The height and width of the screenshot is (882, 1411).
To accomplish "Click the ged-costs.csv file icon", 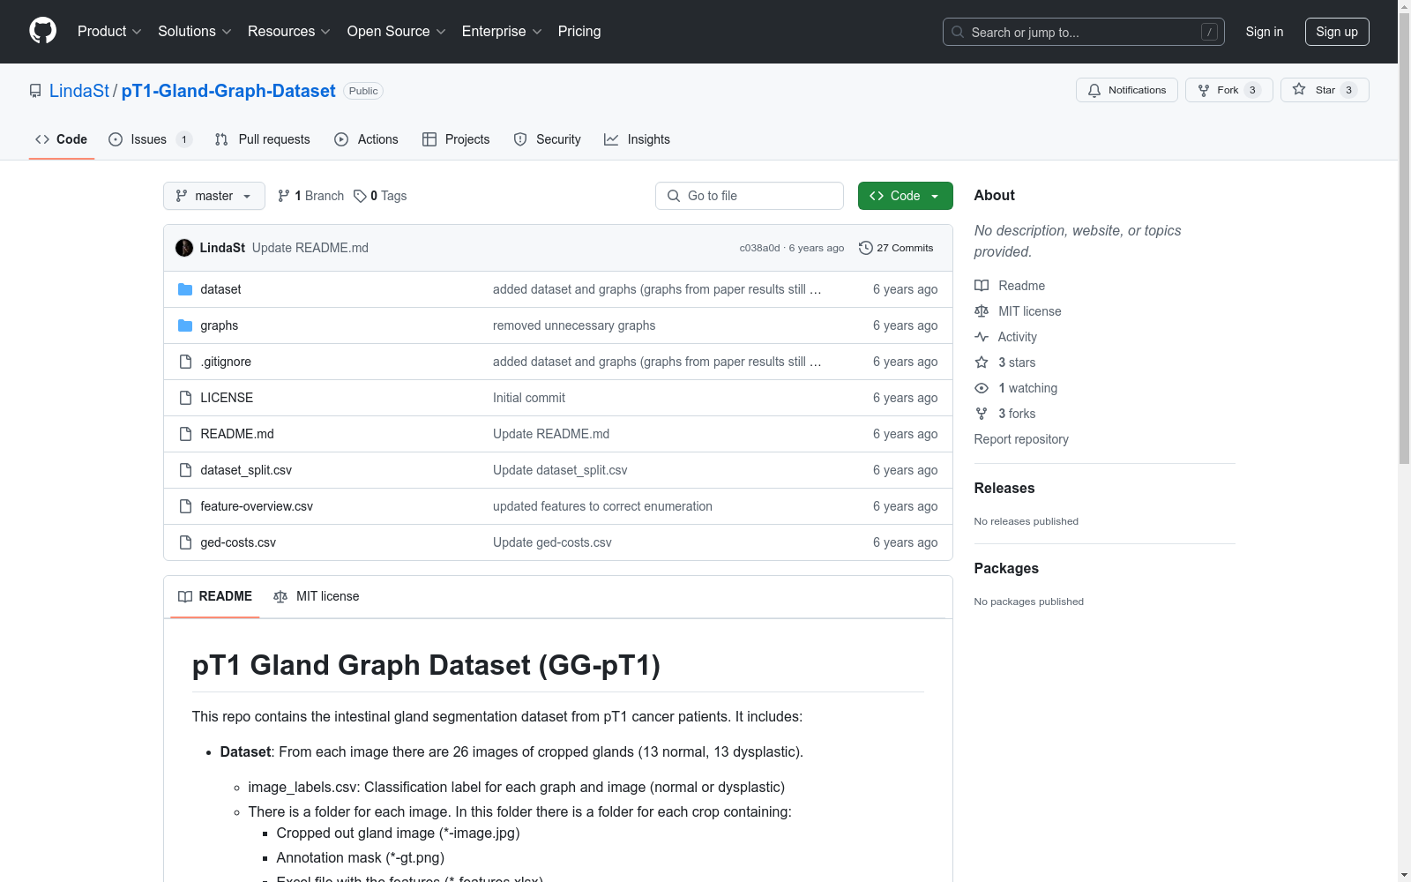I will [185, 542].
